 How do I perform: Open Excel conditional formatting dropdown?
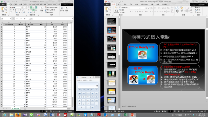click(52, 7)
